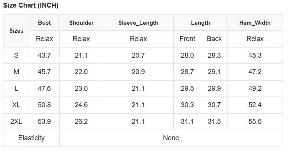This screenshot has width=289, height=152.
Task: Click the Bust column header
Action: click(44, 23)
